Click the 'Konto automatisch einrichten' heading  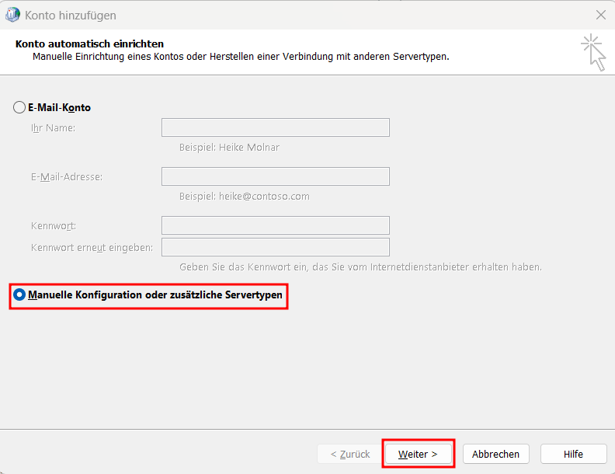pyautogui.click(x=89, y=44)
